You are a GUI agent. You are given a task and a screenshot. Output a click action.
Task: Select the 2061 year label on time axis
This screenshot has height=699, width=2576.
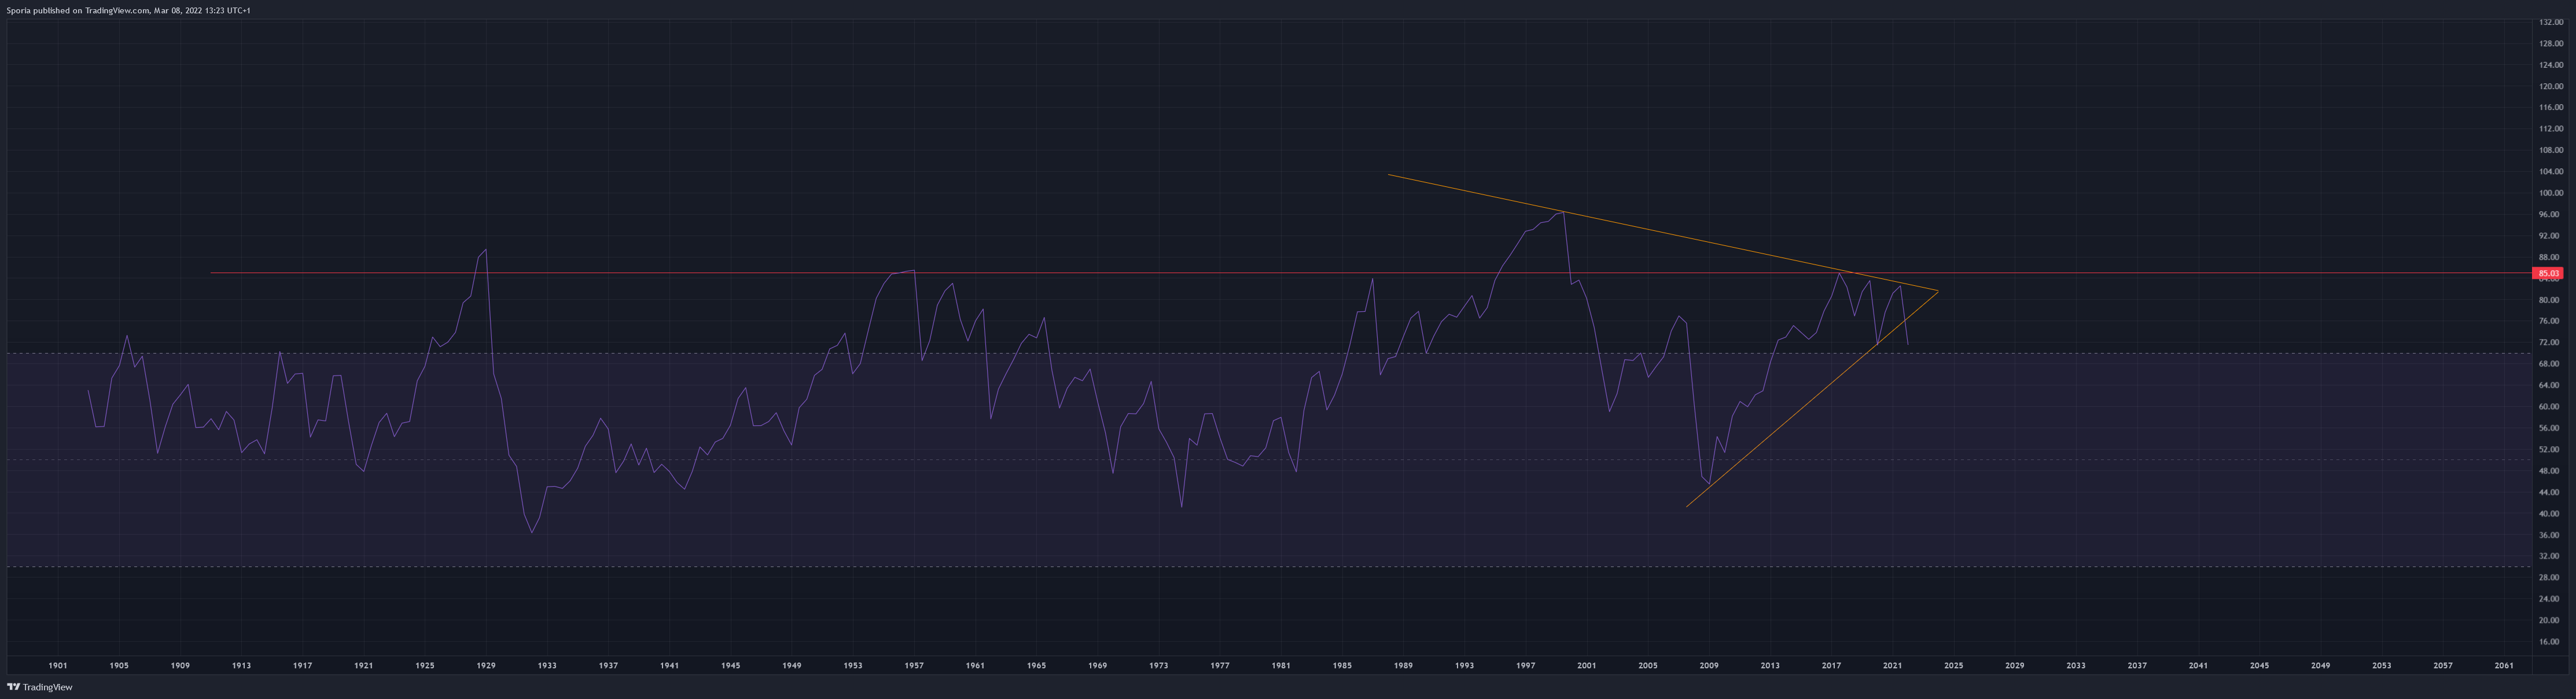coord(2504,665)
